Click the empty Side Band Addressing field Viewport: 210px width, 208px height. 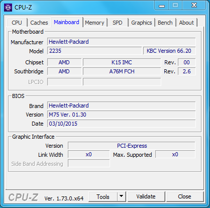(89, 163)
